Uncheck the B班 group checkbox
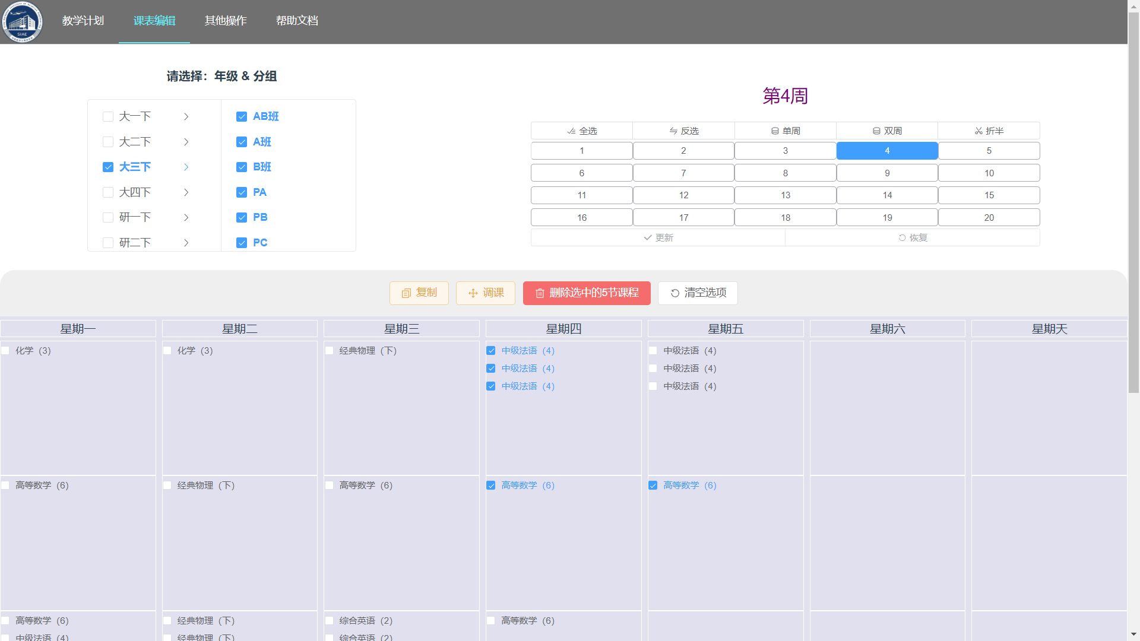 (242, 167)
